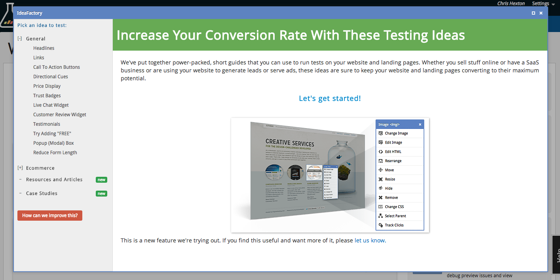This screenshot has height=280, width=560.
Task: Open the Case Studies section
Action: coord(42,193)
